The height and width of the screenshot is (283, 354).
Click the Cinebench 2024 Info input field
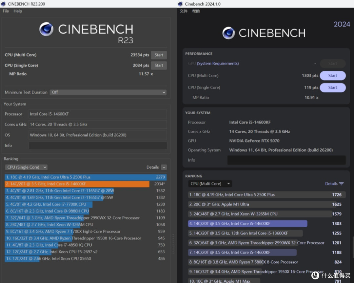pyautogui.click(x=286, y=160)
